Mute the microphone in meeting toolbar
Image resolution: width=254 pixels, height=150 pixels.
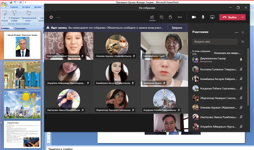point(203,17)
